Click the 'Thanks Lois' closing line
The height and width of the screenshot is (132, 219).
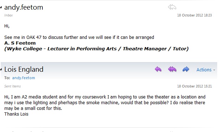point(16,114)
